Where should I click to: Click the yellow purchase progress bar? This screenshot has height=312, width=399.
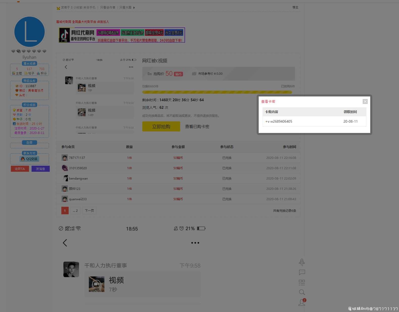pos(217,92)
